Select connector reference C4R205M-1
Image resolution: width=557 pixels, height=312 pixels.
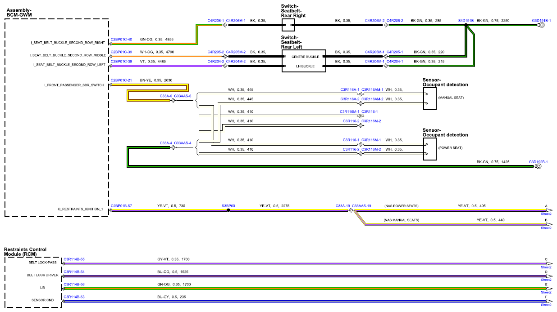point(375,52)
